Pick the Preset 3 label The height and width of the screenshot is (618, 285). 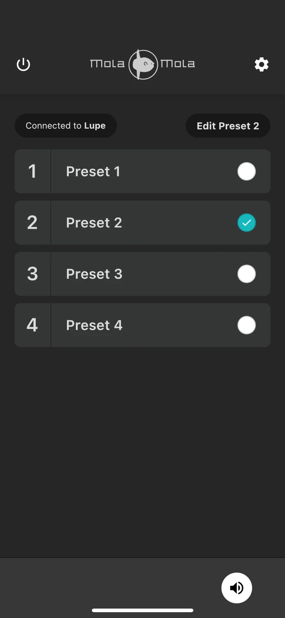(x=94, y=274)
